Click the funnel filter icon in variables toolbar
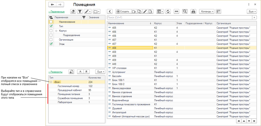This screenshot has width=261, height=126. [x=80, y=11]
